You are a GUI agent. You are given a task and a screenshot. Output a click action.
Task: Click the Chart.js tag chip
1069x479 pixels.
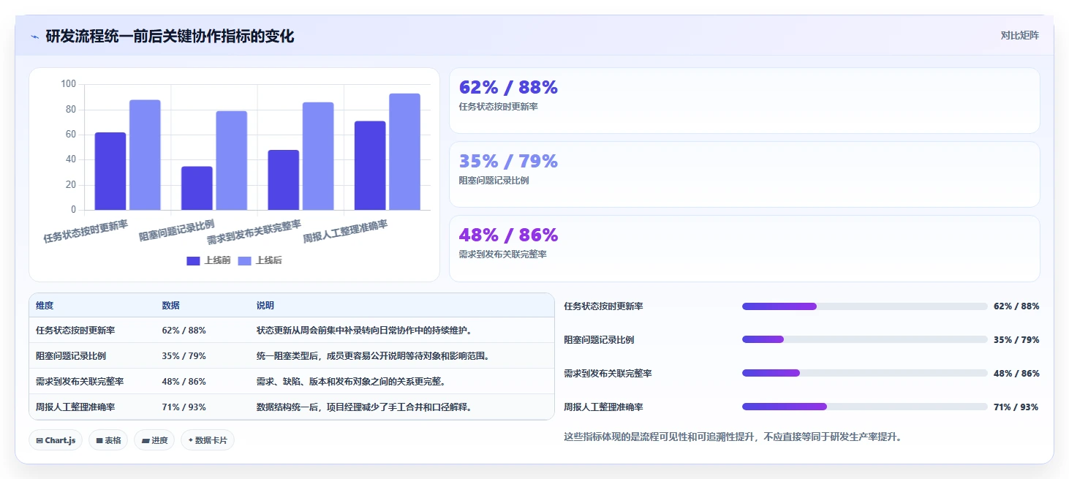tap(56, 440)
